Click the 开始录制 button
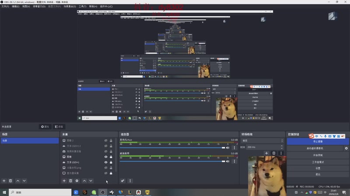 [318, 155]
